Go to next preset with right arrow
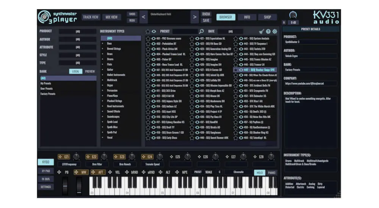The width and height of the screenshot is (379, 208). (194, 17)
